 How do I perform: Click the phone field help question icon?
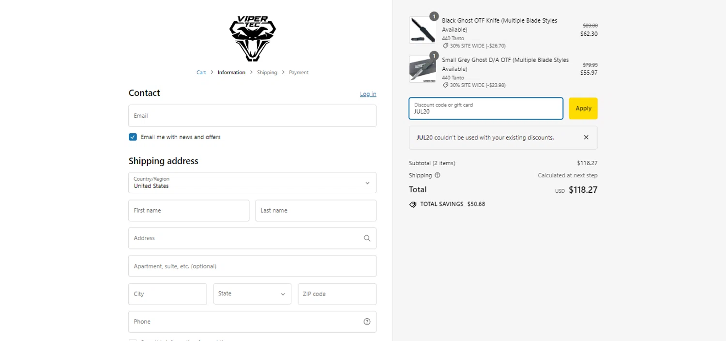[x=367, y=322]
